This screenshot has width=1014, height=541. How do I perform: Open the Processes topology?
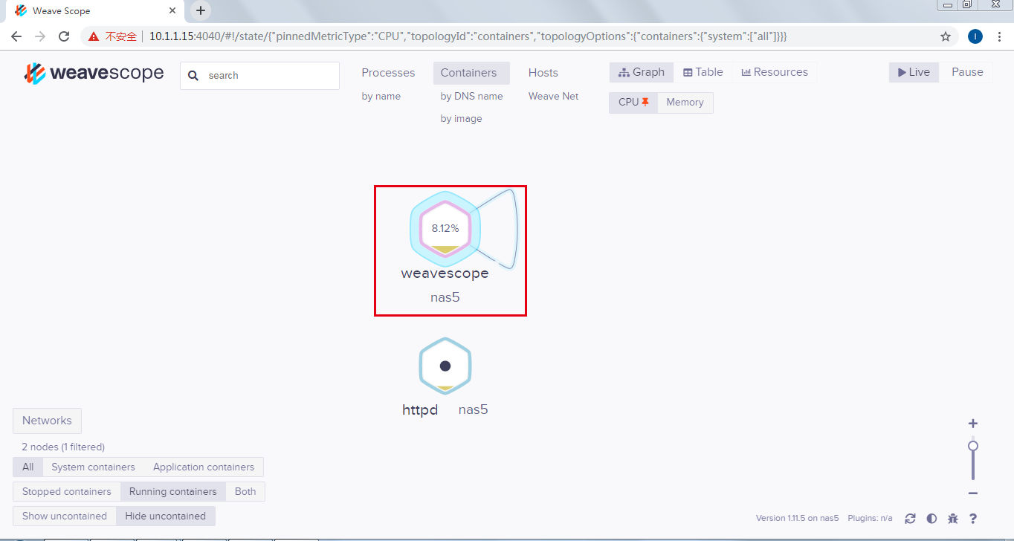point(388,73)
